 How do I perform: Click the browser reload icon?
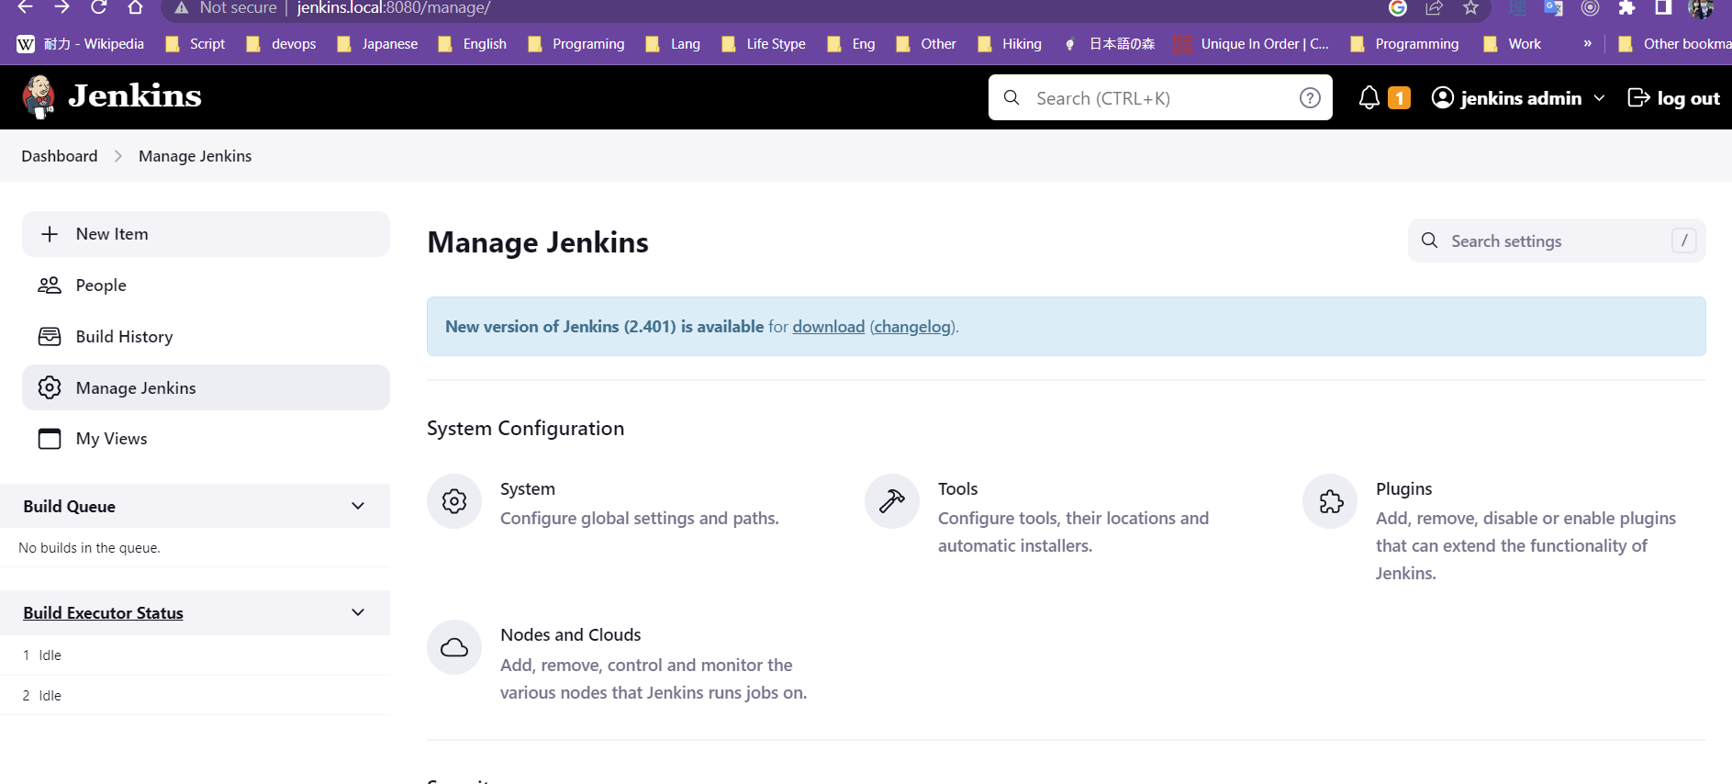(98, 7)
